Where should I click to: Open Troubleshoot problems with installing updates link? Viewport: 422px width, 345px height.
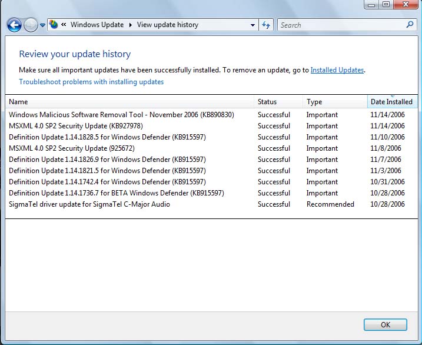[91, 82]
